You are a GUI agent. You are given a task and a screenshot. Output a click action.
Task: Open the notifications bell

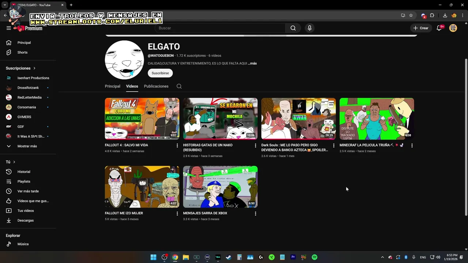coord(439,28)
